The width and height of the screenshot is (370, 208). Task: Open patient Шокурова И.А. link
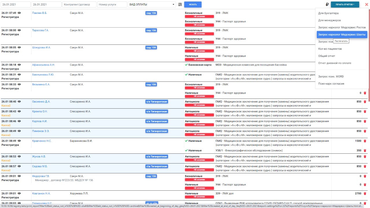[41, 47]
